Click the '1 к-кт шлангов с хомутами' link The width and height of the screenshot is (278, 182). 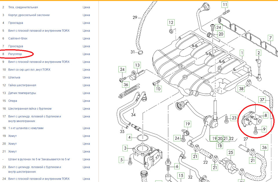tap(27, 127)
